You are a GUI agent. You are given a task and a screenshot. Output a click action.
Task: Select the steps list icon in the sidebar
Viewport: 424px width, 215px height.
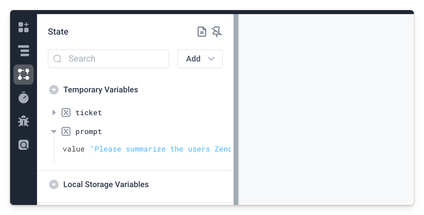[x=23, y=51]
